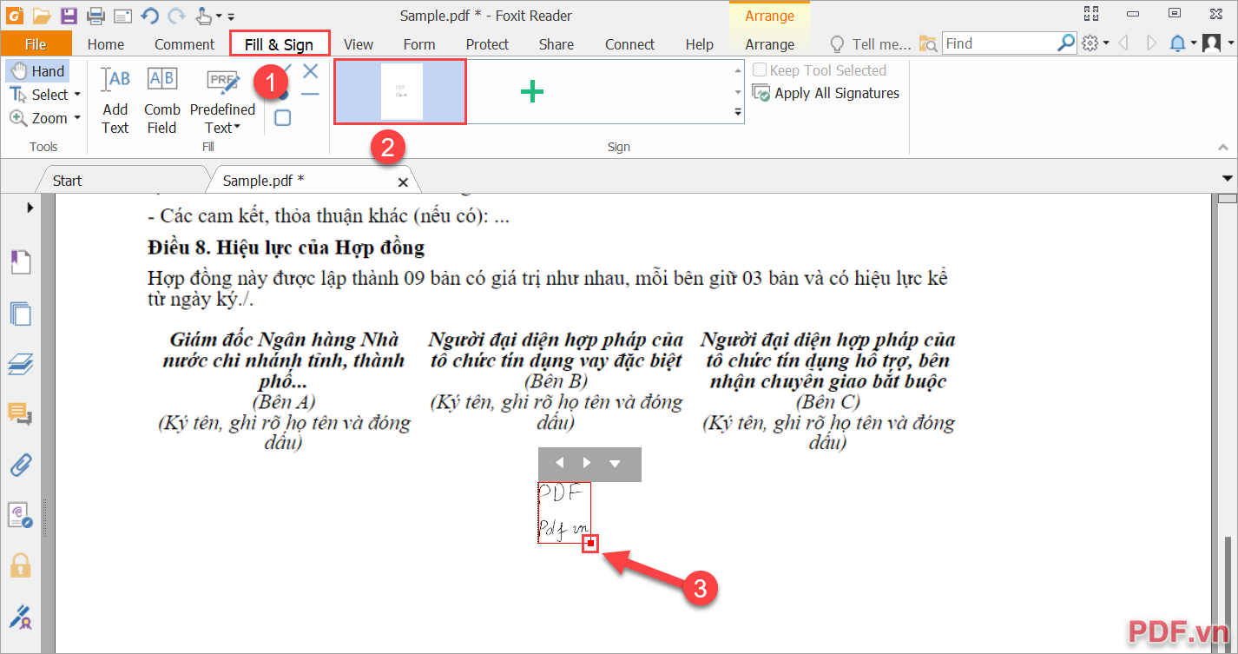This screenshot has width=1238, height=654.
Task: Open notifications bell
Action: pos(1178,43)
